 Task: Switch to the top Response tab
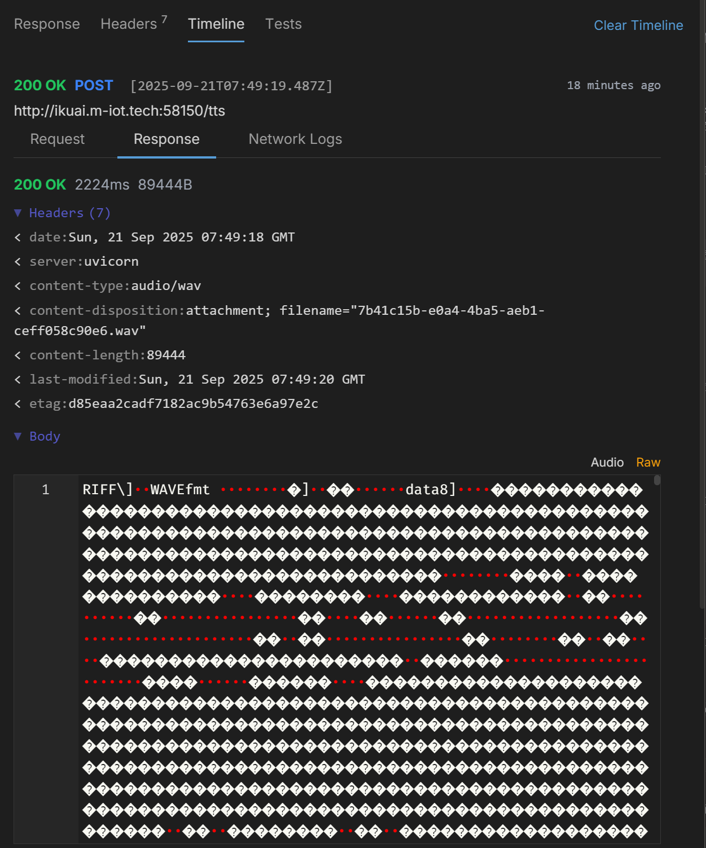[47, 24]
